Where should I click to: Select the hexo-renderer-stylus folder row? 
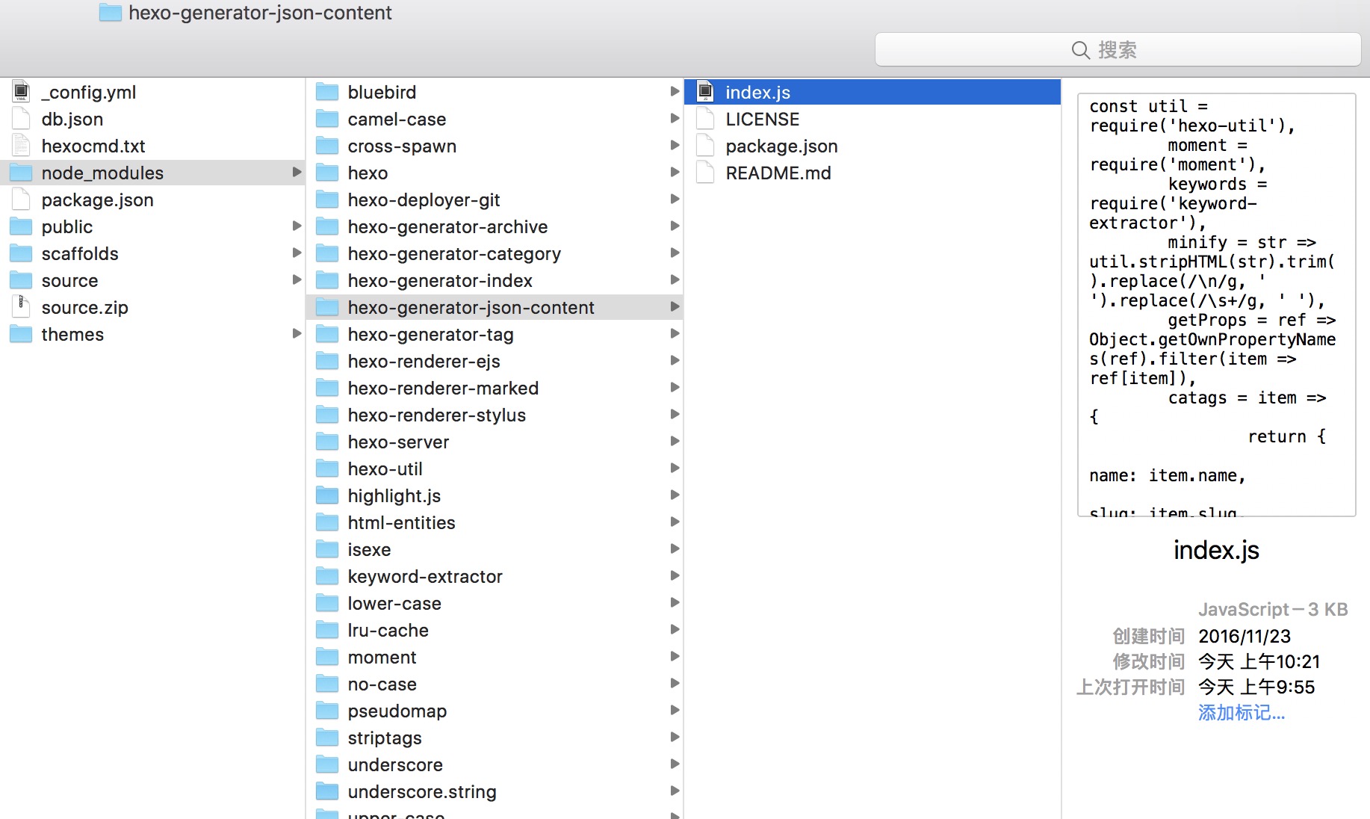coord(495,415)
